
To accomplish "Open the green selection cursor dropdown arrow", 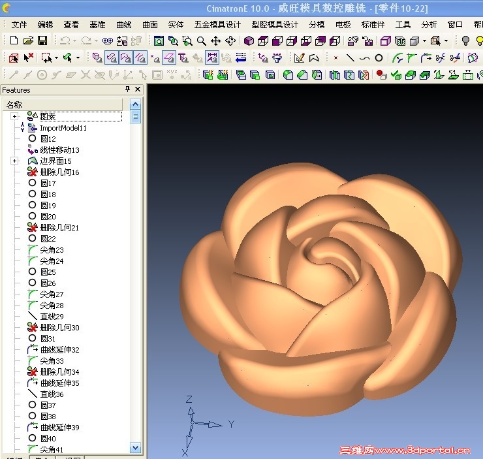I will tap(78, 57).
